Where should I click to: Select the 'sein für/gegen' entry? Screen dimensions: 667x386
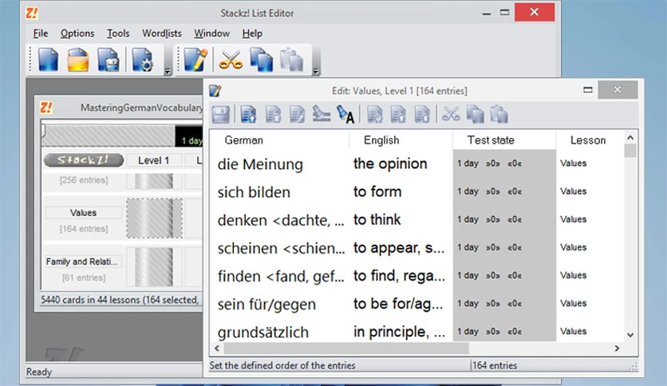266,305
